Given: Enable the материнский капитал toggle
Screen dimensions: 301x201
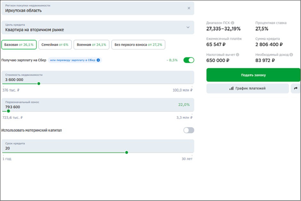Looking at the screenshot, I should pos(189,130).
